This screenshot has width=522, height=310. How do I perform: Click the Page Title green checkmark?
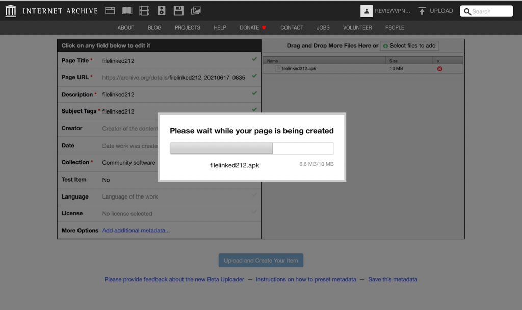click(254, 59)
